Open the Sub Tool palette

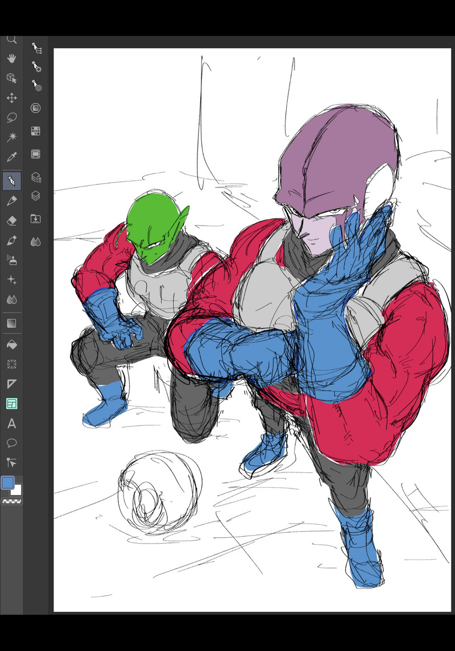[x=36, y=48]
